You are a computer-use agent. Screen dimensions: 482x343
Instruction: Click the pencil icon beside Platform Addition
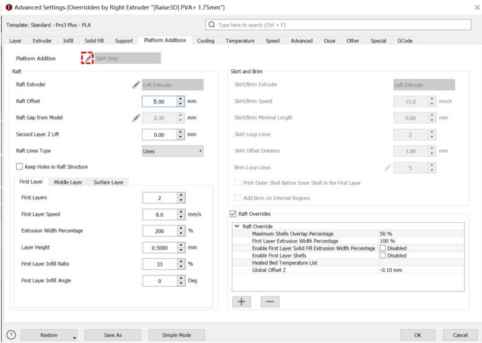87,58
